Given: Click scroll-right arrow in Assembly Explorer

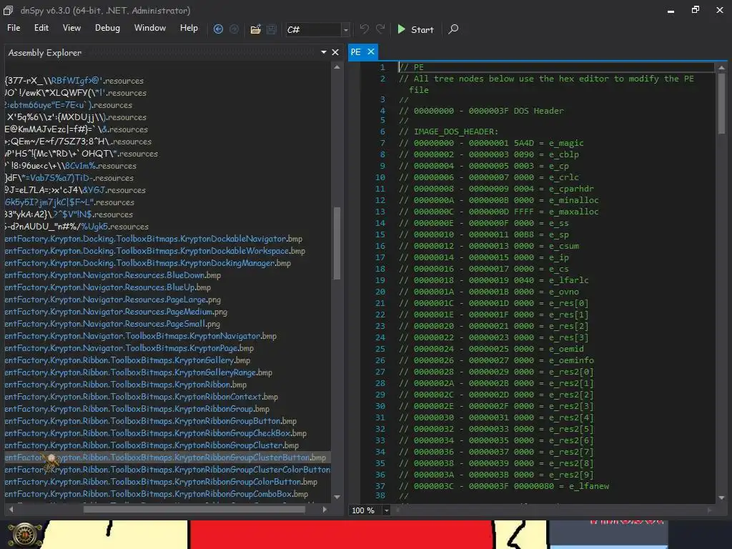Looking at the screenshot, I should pos(325,509).
